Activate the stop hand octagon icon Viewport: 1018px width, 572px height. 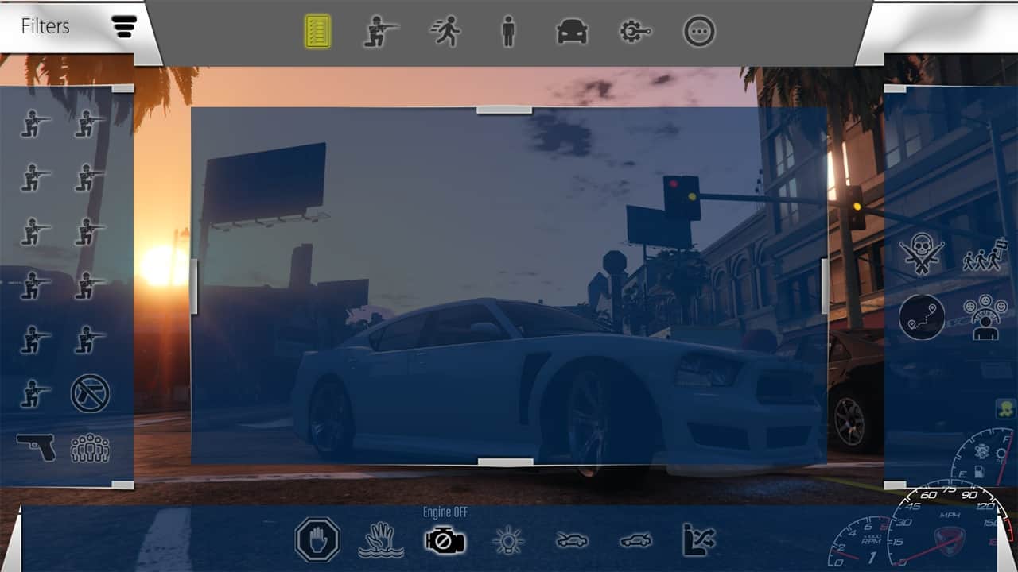point(317,540)
